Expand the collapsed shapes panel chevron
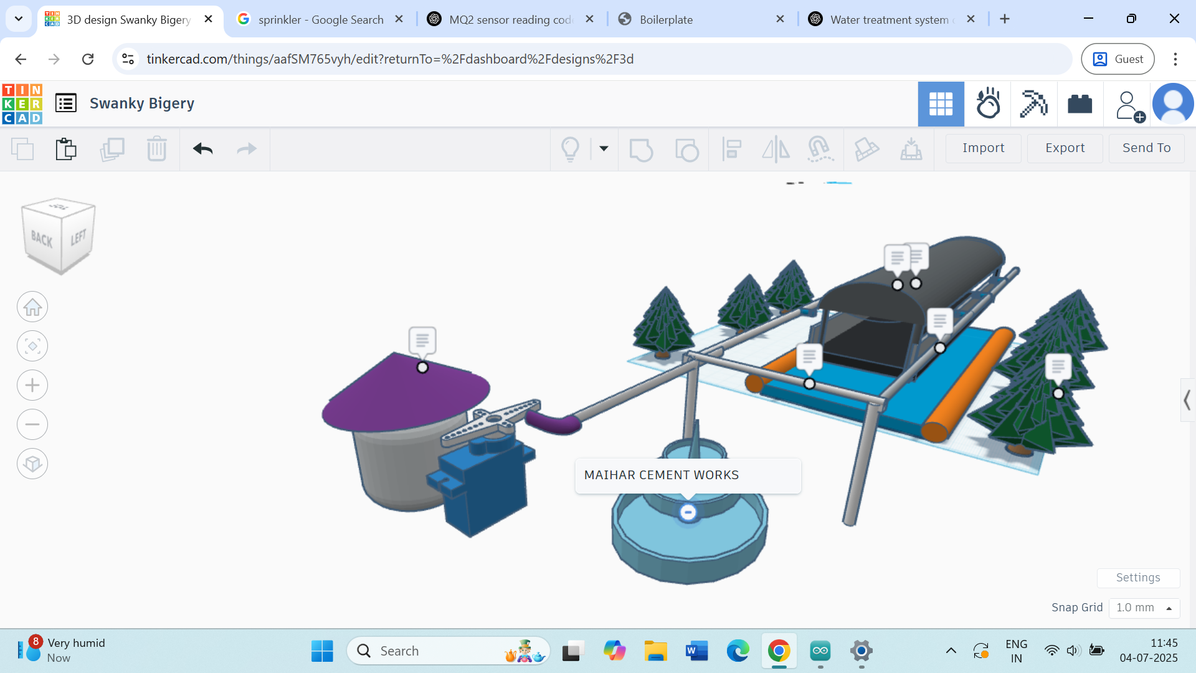Image resolution: width=1196 pixels, height=673 pixels. coord(1187,400)
